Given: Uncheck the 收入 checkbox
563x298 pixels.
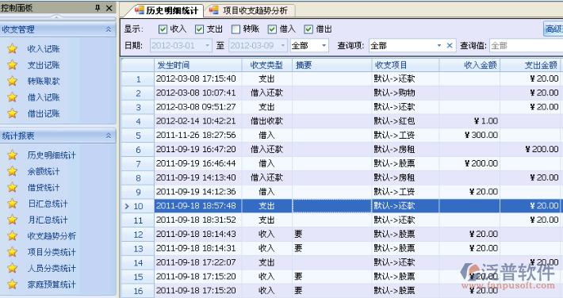Looking at the screenshot, I should pyautogui.click(x=163, y=29).
